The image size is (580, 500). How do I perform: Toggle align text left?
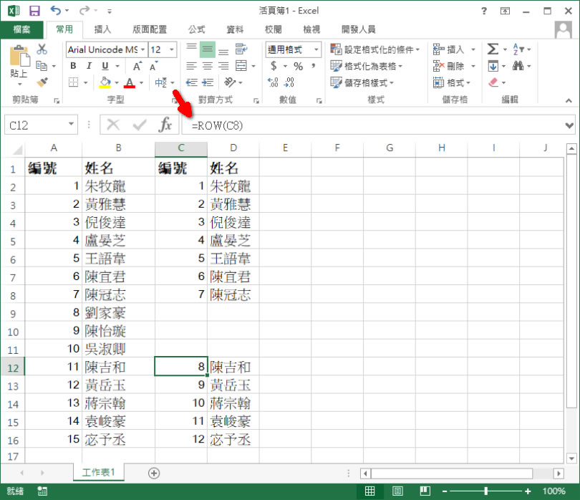(191, 66)
